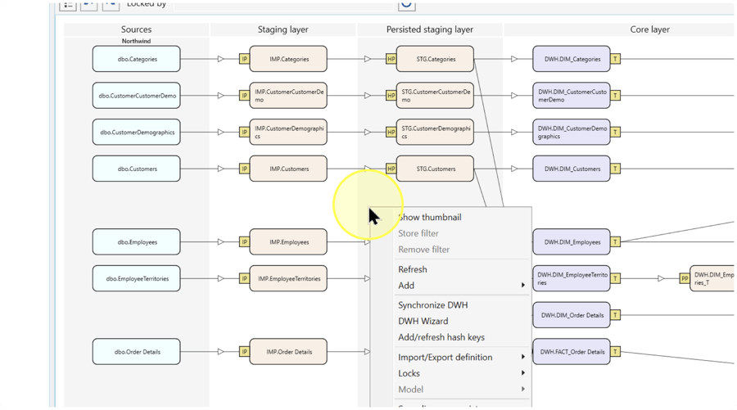737x410 pixels.
Task: Select the DWH.DIM_Categories node
Action: coord(572,59)
